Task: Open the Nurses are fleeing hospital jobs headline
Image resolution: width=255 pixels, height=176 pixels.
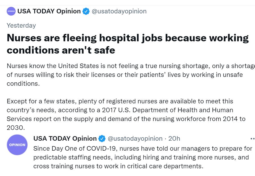Action: [x=128, y=44]
